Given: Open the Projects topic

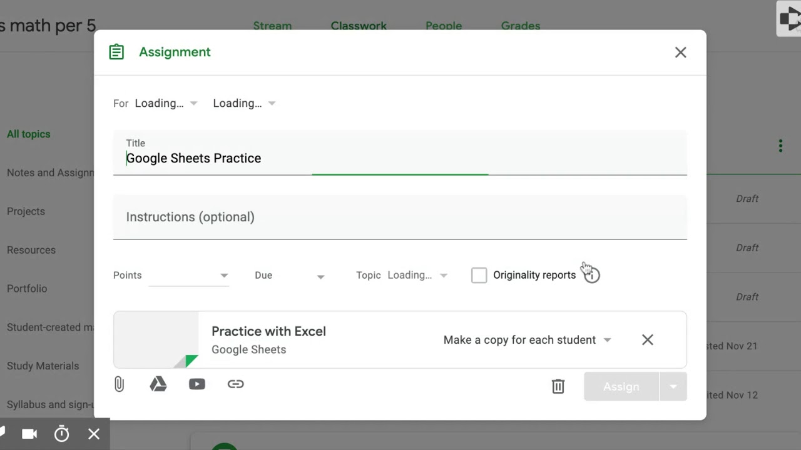Looking at the screenshot, I should 26,211.
